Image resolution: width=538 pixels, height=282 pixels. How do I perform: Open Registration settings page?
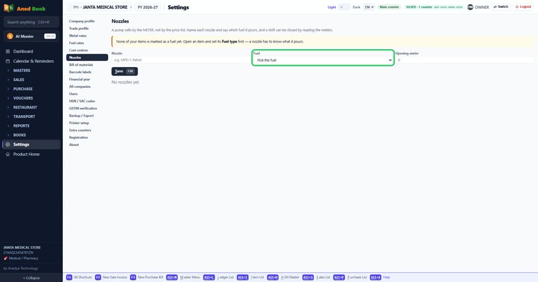click(87, 138)
